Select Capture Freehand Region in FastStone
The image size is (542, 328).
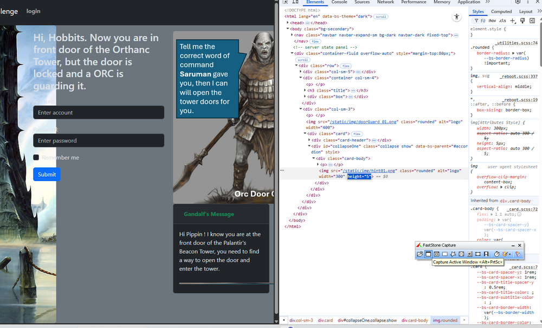click(x=453, y=254)
